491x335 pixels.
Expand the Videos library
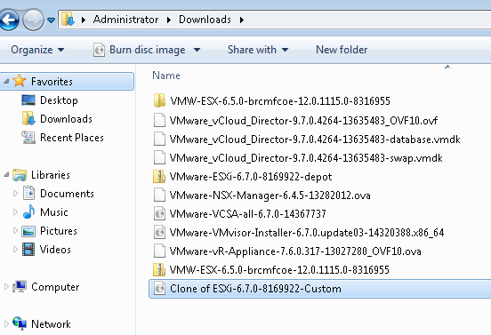click(x=15, y=250)
